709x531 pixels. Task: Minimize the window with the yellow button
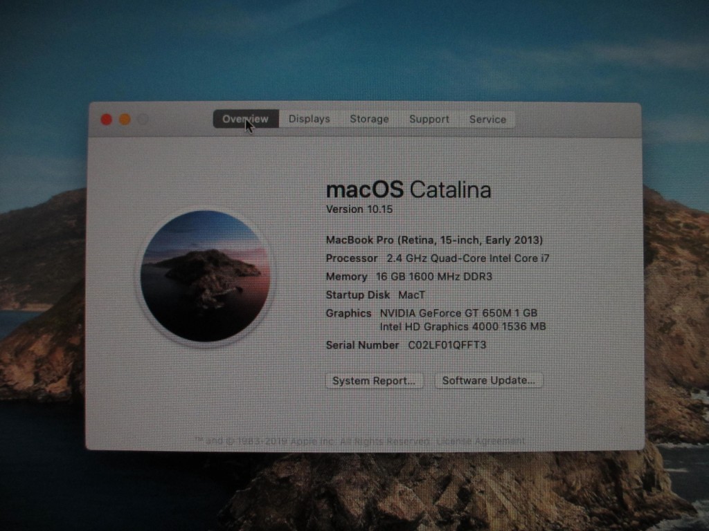click(125, 120)
